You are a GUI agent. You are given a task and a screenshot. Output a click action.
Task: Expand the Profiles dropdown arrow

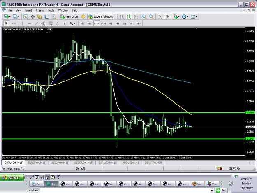point(19,17)
